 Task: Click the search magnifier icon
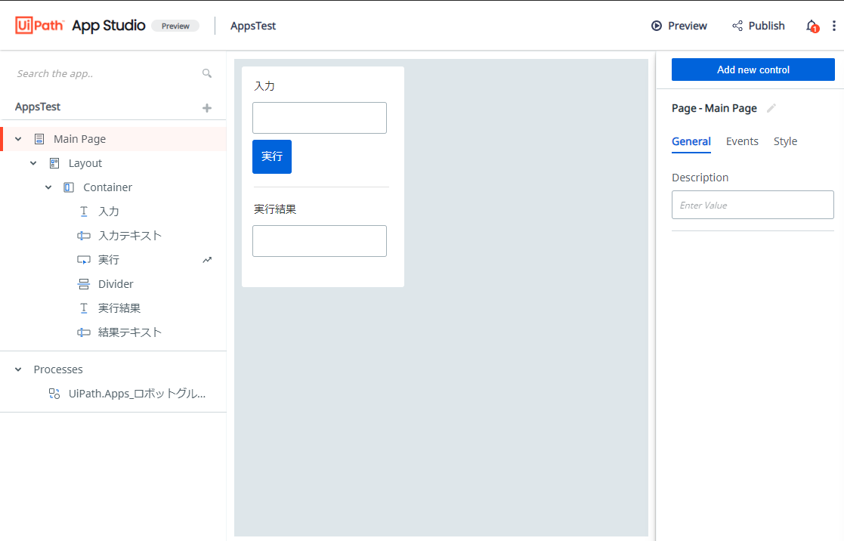pos(207,73)
